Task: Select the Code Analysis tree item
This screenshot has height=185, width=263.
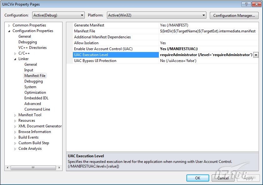Action: pos(30,148)
